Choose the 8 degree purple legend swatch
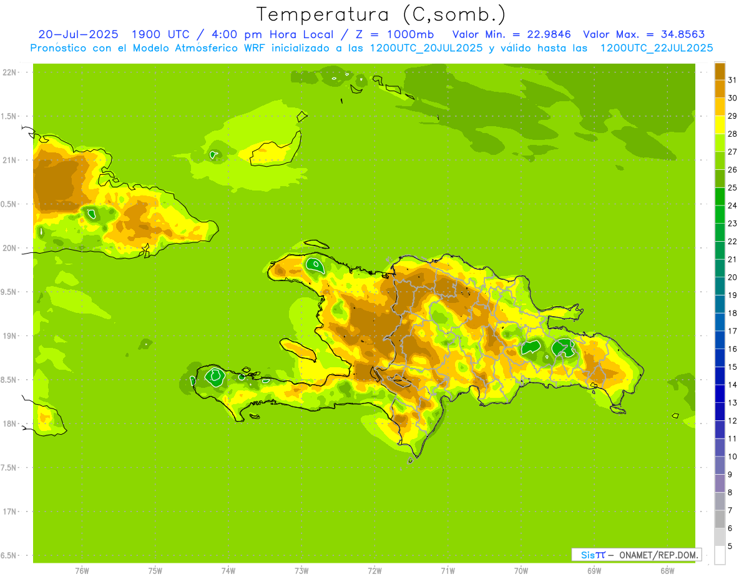Screen dimensions: 749x579 pos(720,483)
